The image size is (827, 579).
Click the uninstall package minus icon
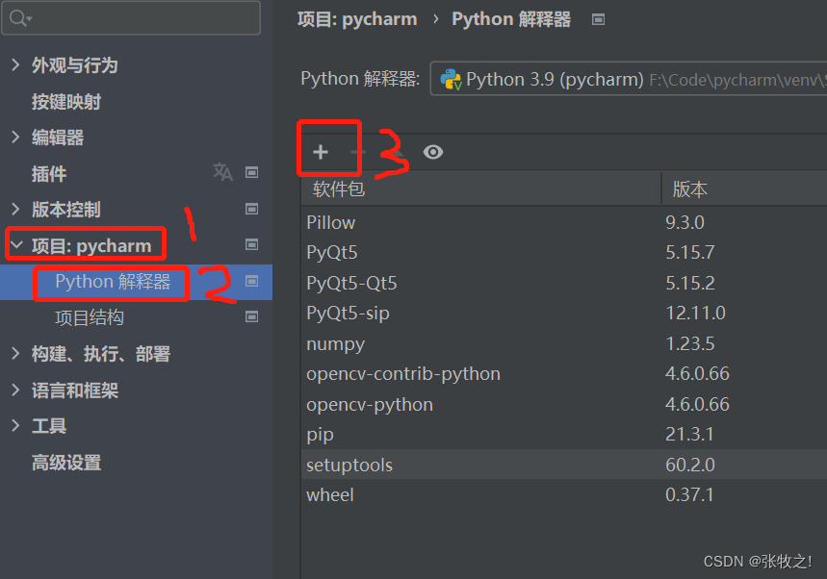click(357, 152)
